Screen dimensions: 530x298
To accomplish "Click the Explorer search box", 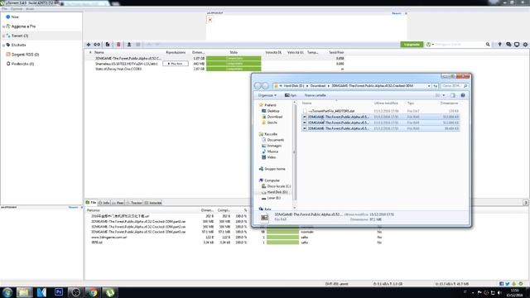I will coord(455,86).
